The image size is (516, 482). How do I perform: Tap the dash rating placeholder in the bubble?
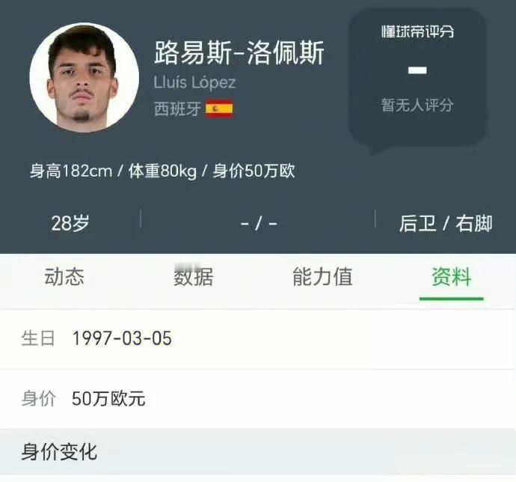417,70
